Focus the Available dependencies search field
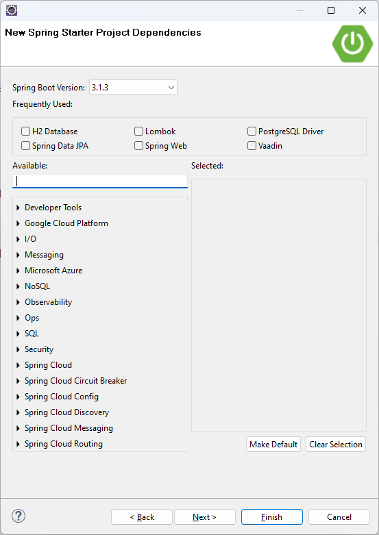The width and height of the screenshot is (379, 535). [x=100, y=181]
